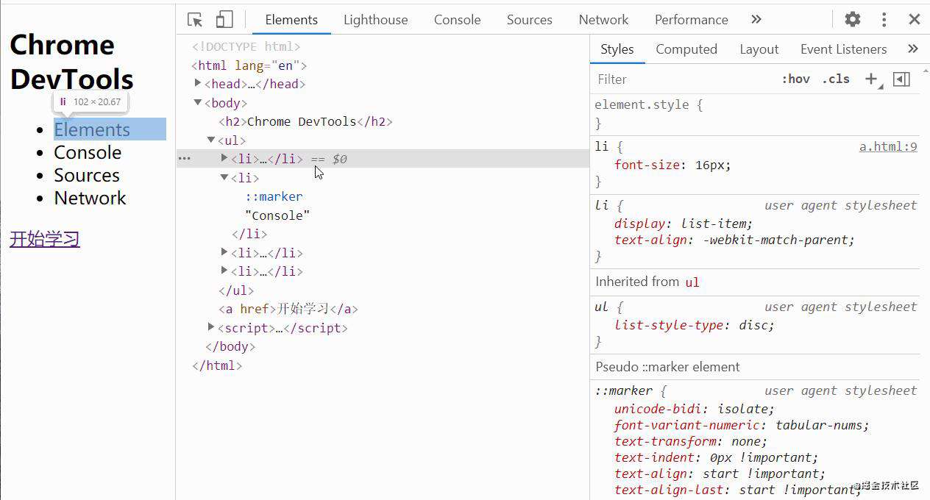Close the DevTools panel
Viewport: 930px width, 500px height.
click(x=915, y=20)
